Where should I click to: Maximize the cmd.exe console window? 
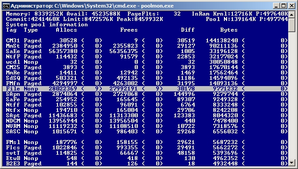point(284,6)
